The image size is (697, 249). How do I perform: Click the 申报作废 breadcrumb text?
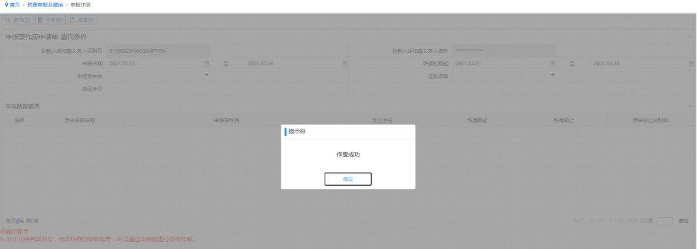(x=81, y=5)
